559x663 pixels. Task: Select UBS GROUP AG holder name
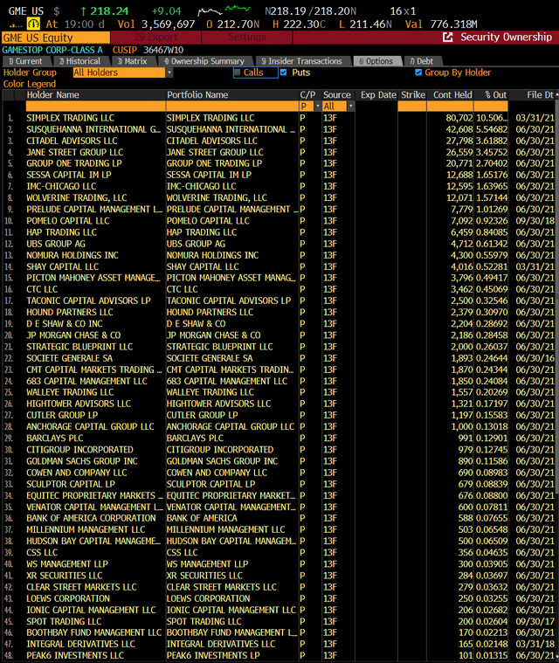[x=56, y=244]
